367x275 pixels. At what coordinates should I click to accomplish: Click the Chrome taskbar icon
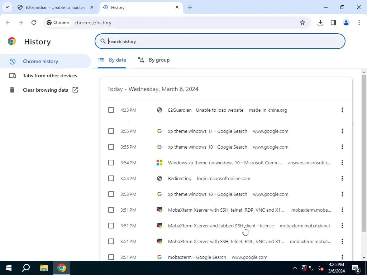(x=62, y=268)
